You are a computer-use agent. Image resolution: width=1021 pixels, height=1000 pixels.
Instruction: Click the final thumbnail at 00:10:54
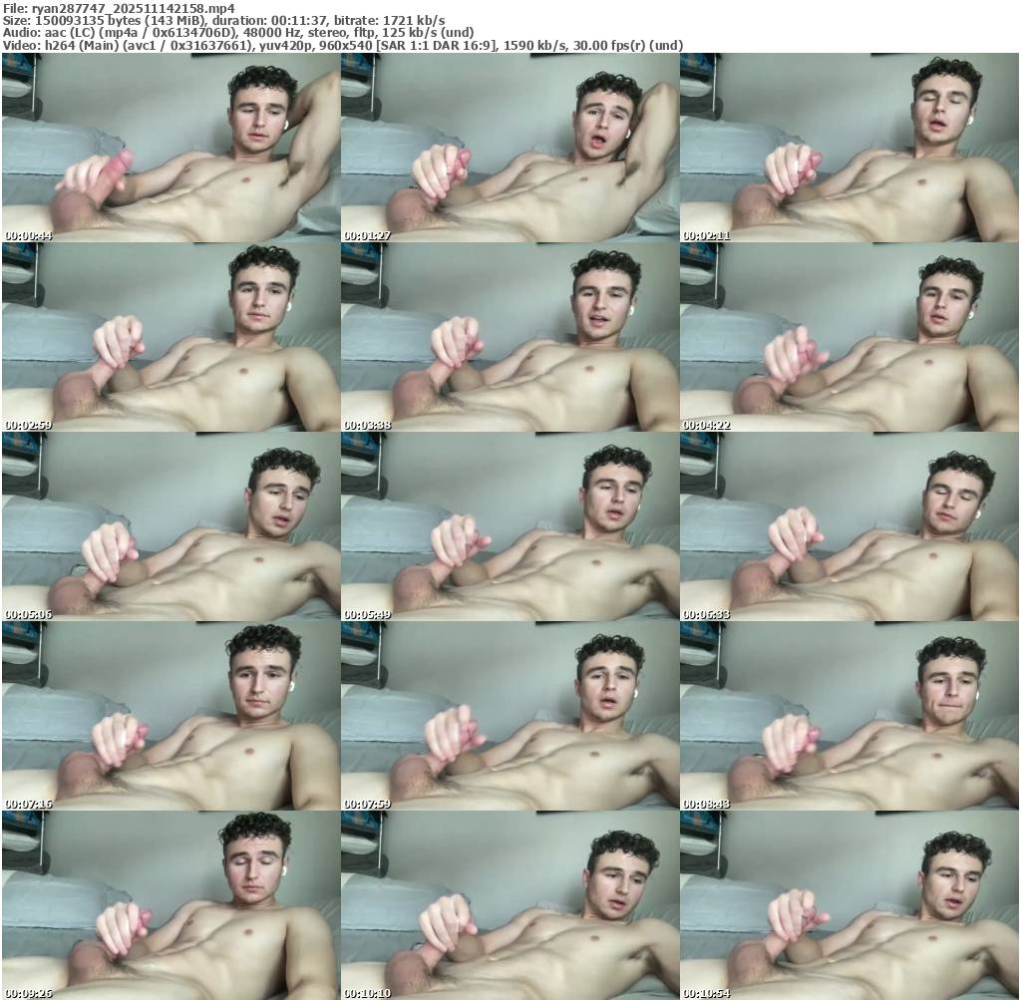tap(849, 904)
